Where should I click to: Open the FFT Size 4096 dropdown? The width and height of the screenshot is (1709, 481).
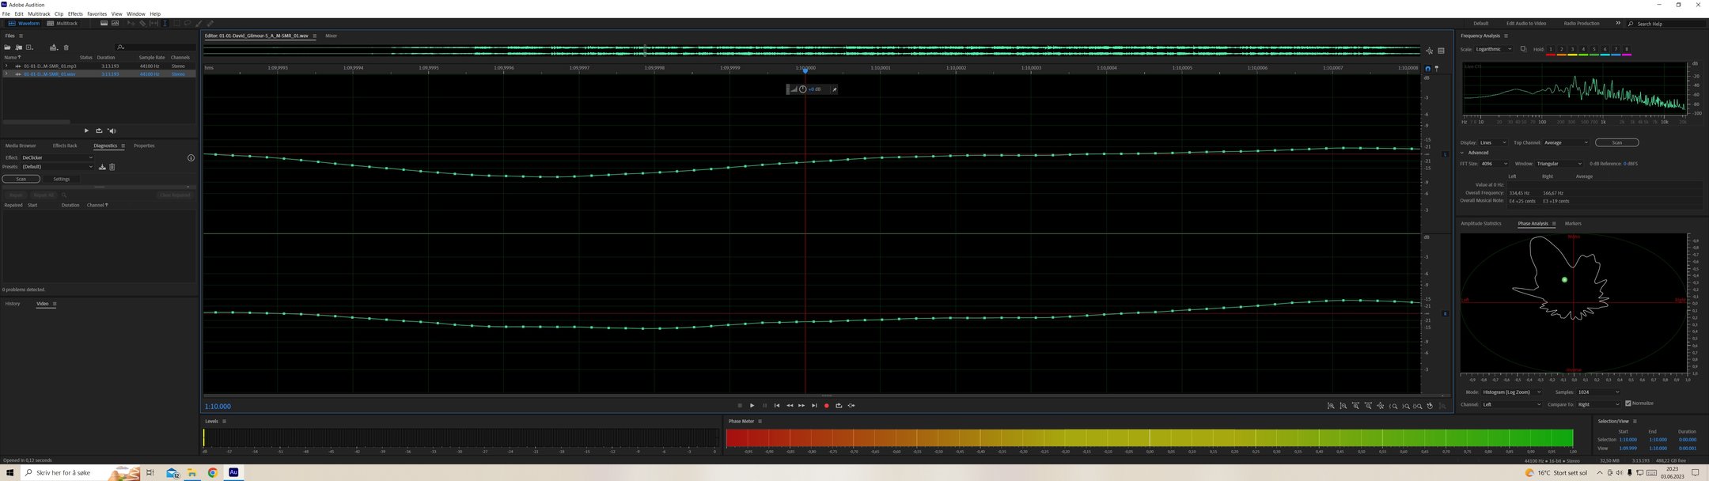pos(1494,164)
